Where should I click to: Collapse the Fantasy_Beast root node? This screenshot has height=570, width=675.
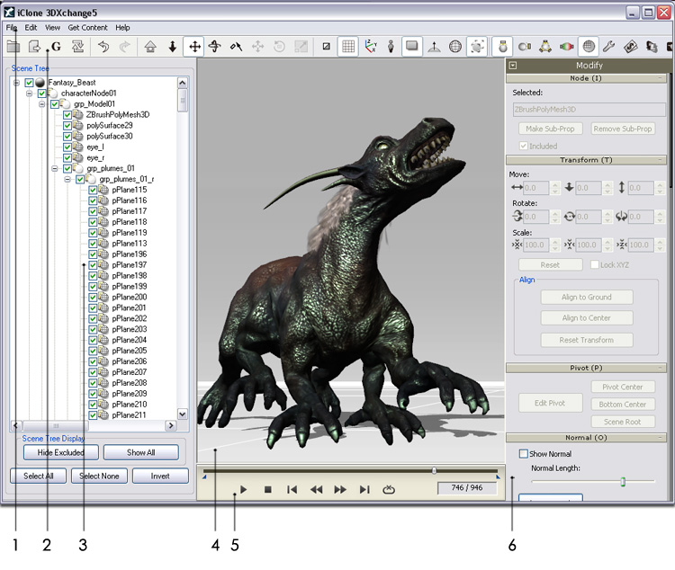click(x=17, y=83)
